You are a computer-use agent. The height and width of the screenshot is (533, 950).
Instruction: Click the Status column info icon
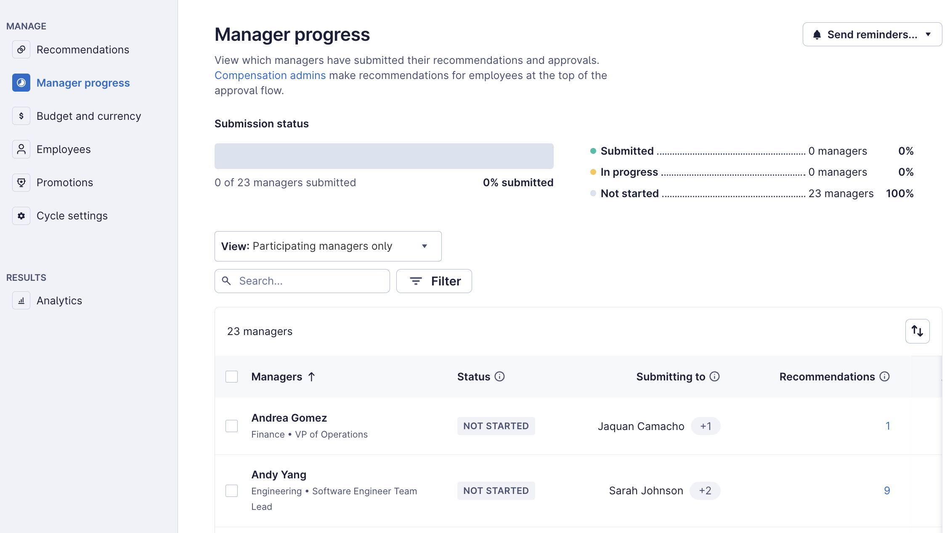[499, 377]
